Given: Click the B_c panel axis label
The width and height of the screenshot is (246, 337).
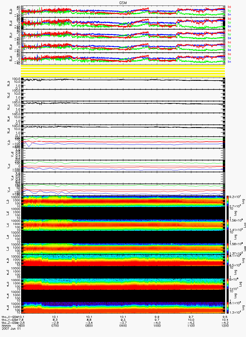Looking at the screenshot, I should point(11,35).
